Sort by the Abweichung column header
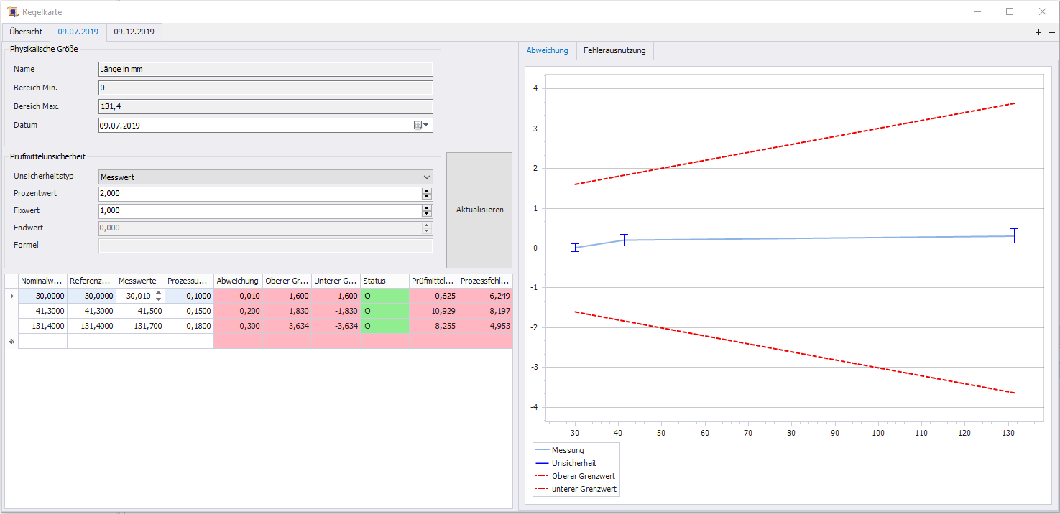The height and width of the screenshot is (514, 1060). pyautogui.click(x=238, y=281)
